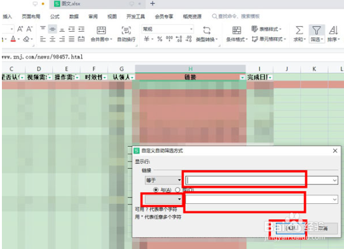The height and width of the screenshot is (249, 344).
Task: Decrease decimal places
Action: (x=189, y=39)
